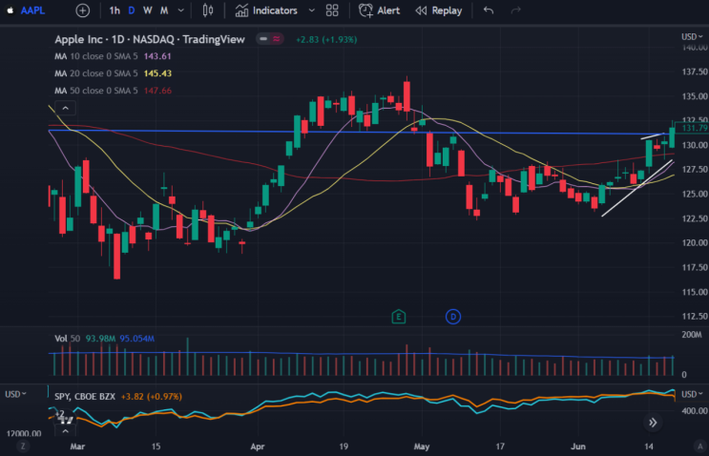Click the May date label on time axis
The width and height of the screenshot is (709, 456).
(x=422, y=446)
